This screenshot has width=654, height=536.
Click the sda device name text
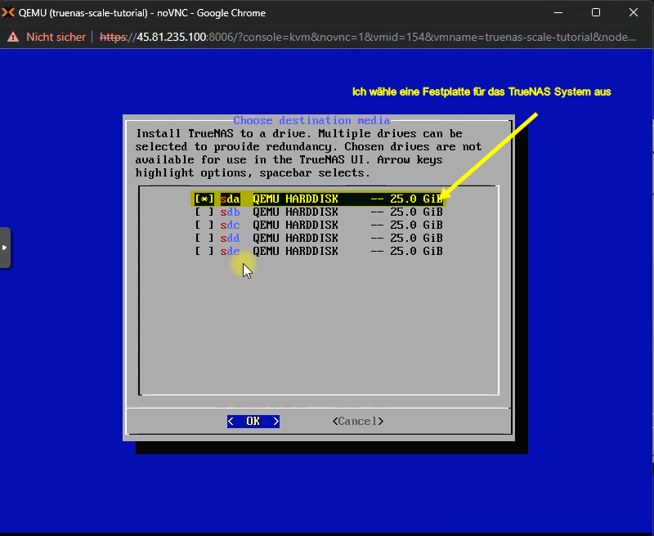coord(231,199)
